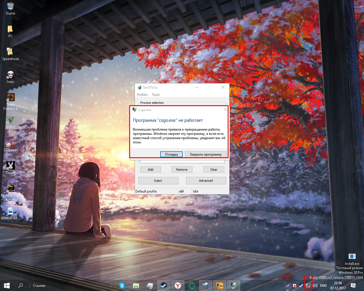This screenshot has height=291, width=364.
Task: Open the Action Center notifications icon
Action: coord(353,286)
